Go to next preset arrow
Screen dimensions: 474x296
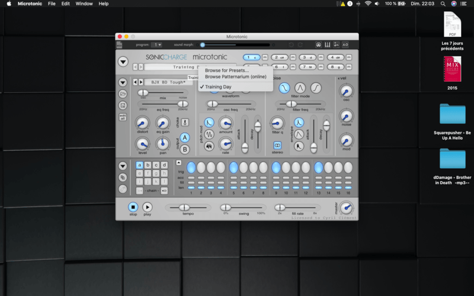[140, 67]
